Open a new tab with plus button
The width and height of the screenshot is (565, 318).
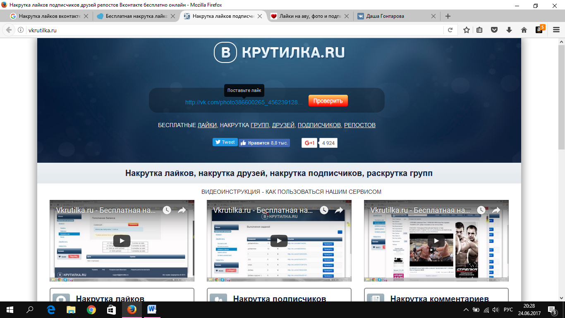pos(448,16)
